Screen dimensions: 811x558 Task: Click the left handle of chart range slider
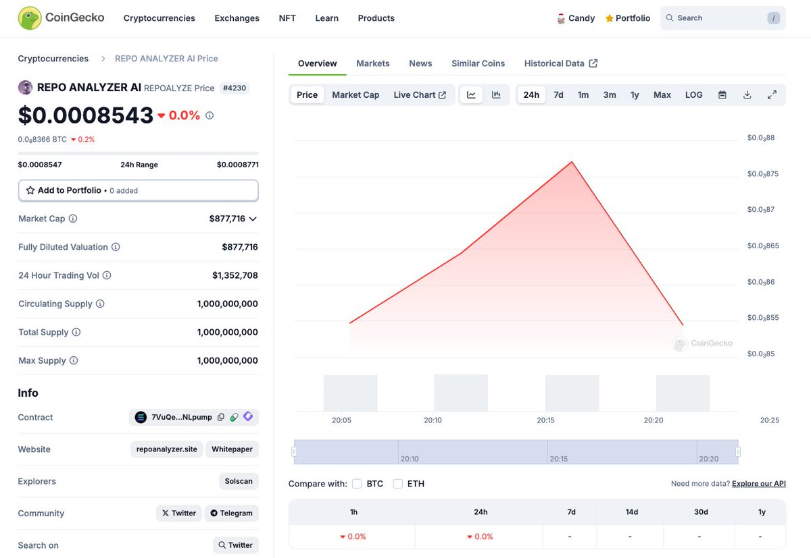[294, 451]
